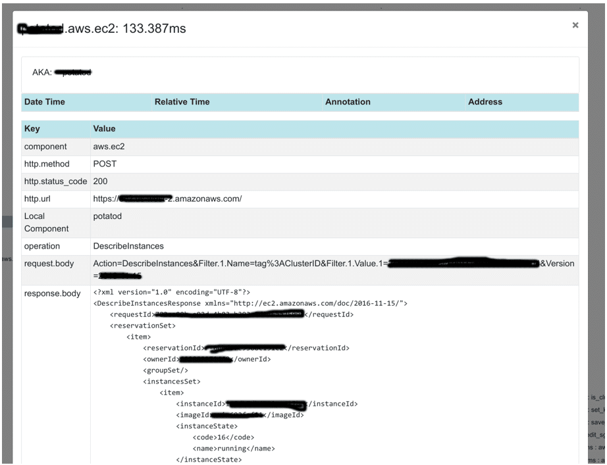607x465 pixels.
Task: Close the span details modal
Action: point(575,25)
